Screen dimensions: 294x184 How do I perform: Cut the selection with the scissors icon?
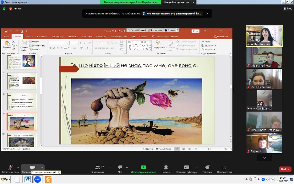pyautogui.click(x=13, y=41)
